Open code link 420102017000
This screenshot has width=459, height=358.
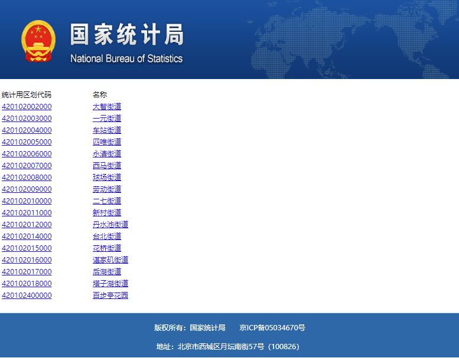(x=27, y=271)
